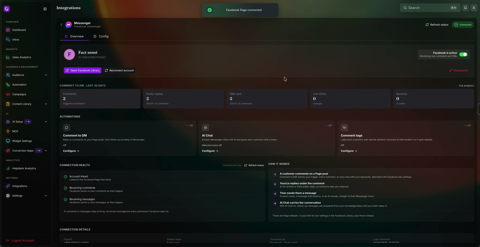Open the notifications bell

click(x=465, y=8)
